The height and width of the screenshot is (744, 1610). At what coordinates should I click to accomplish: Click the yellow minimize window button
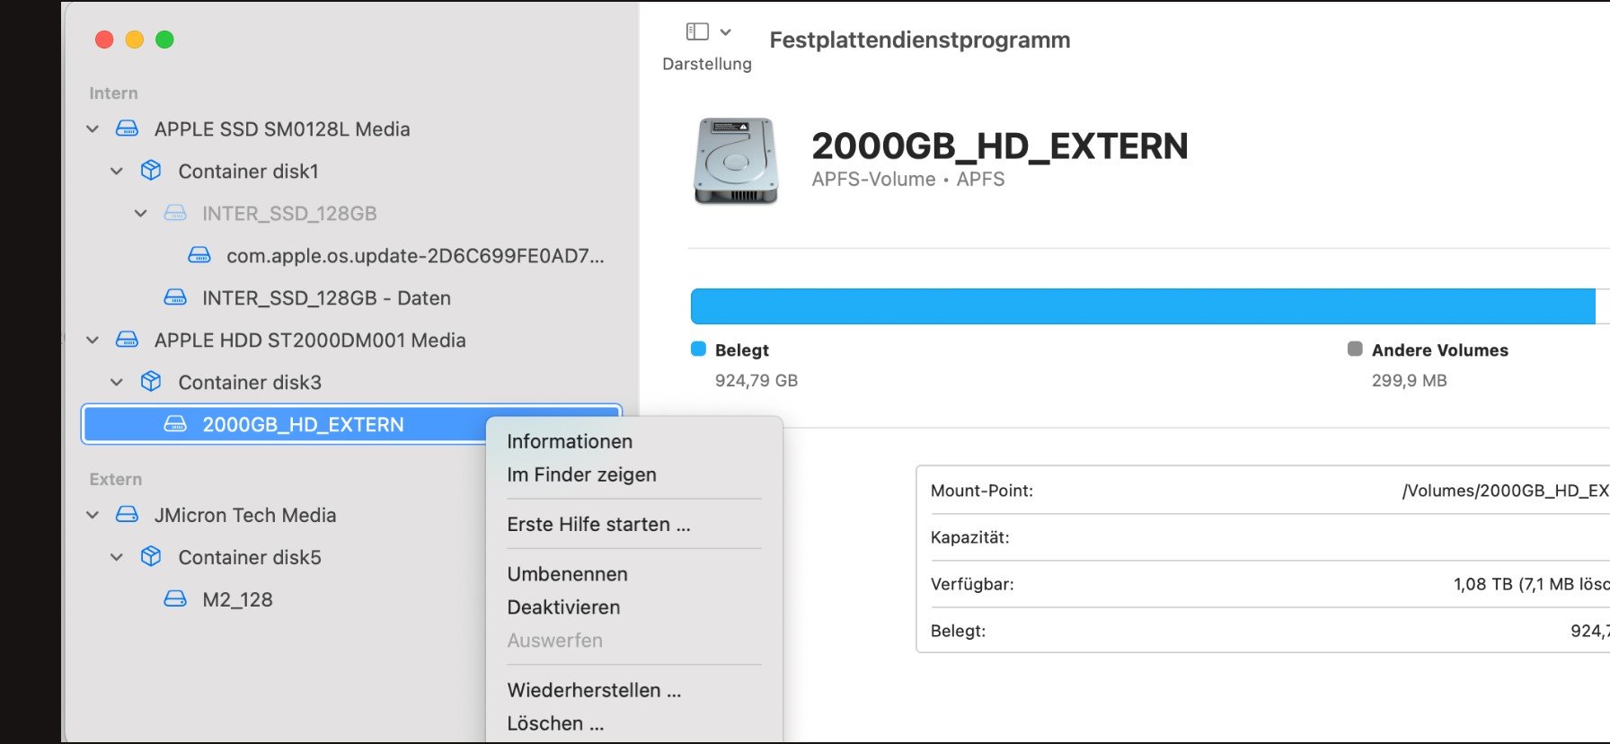pos(135,40)
